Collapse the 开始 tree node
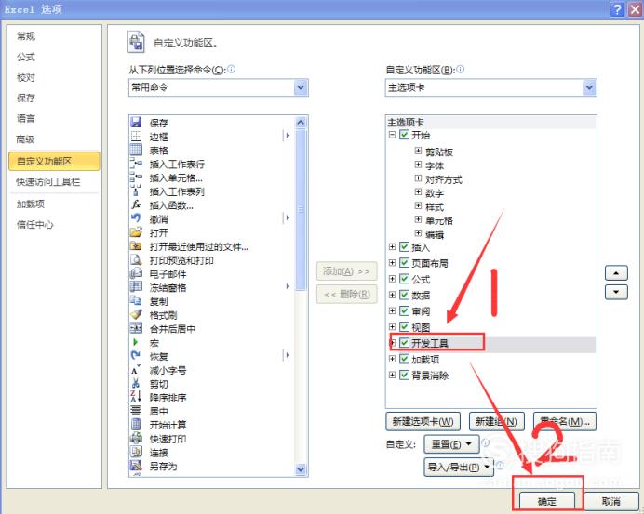This screenshot has width=644, height=514. coord(392,135)
